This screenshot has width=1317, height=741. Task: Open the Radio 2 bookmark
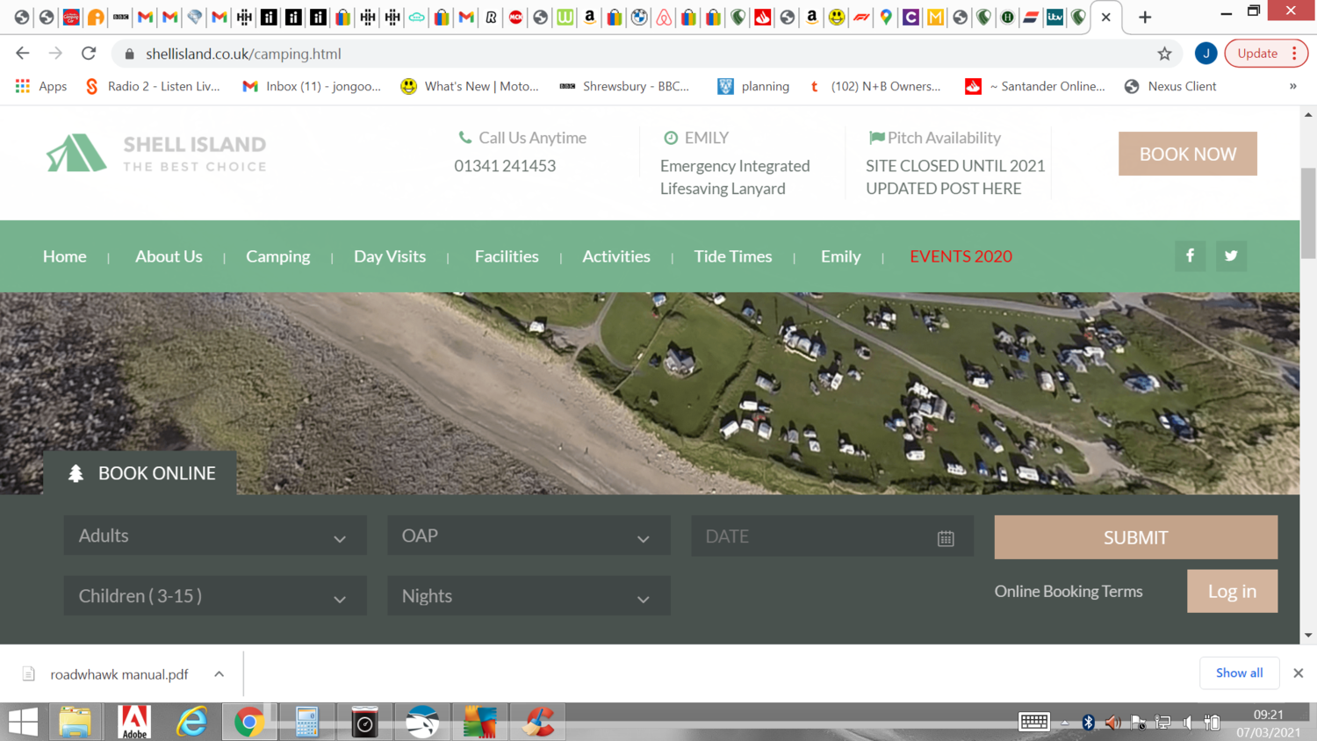click(152, 86)
